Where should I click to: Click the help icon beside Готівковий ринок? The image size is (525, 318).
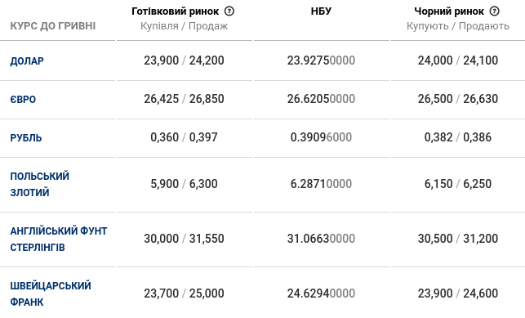(229, 11)
